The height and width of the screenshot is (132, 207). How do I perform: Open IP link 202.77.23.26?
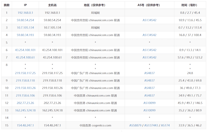[x=25, y=103]
